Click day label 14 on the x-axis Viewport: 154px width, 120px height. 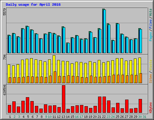[68, 117]
